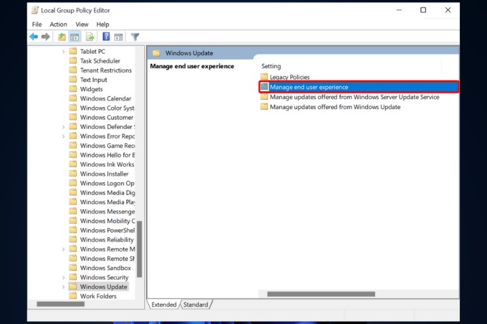
Task: Select Windows Media Digital tree item
Action: [x=107, y=192]
